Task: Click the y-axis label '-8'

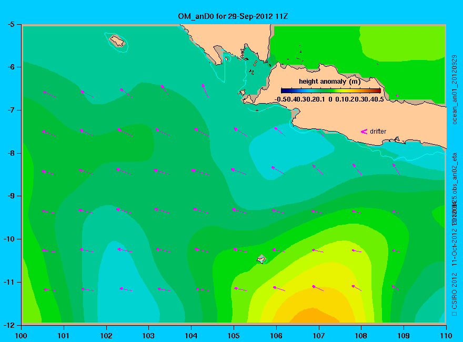Action: click(x=11, y=153)
